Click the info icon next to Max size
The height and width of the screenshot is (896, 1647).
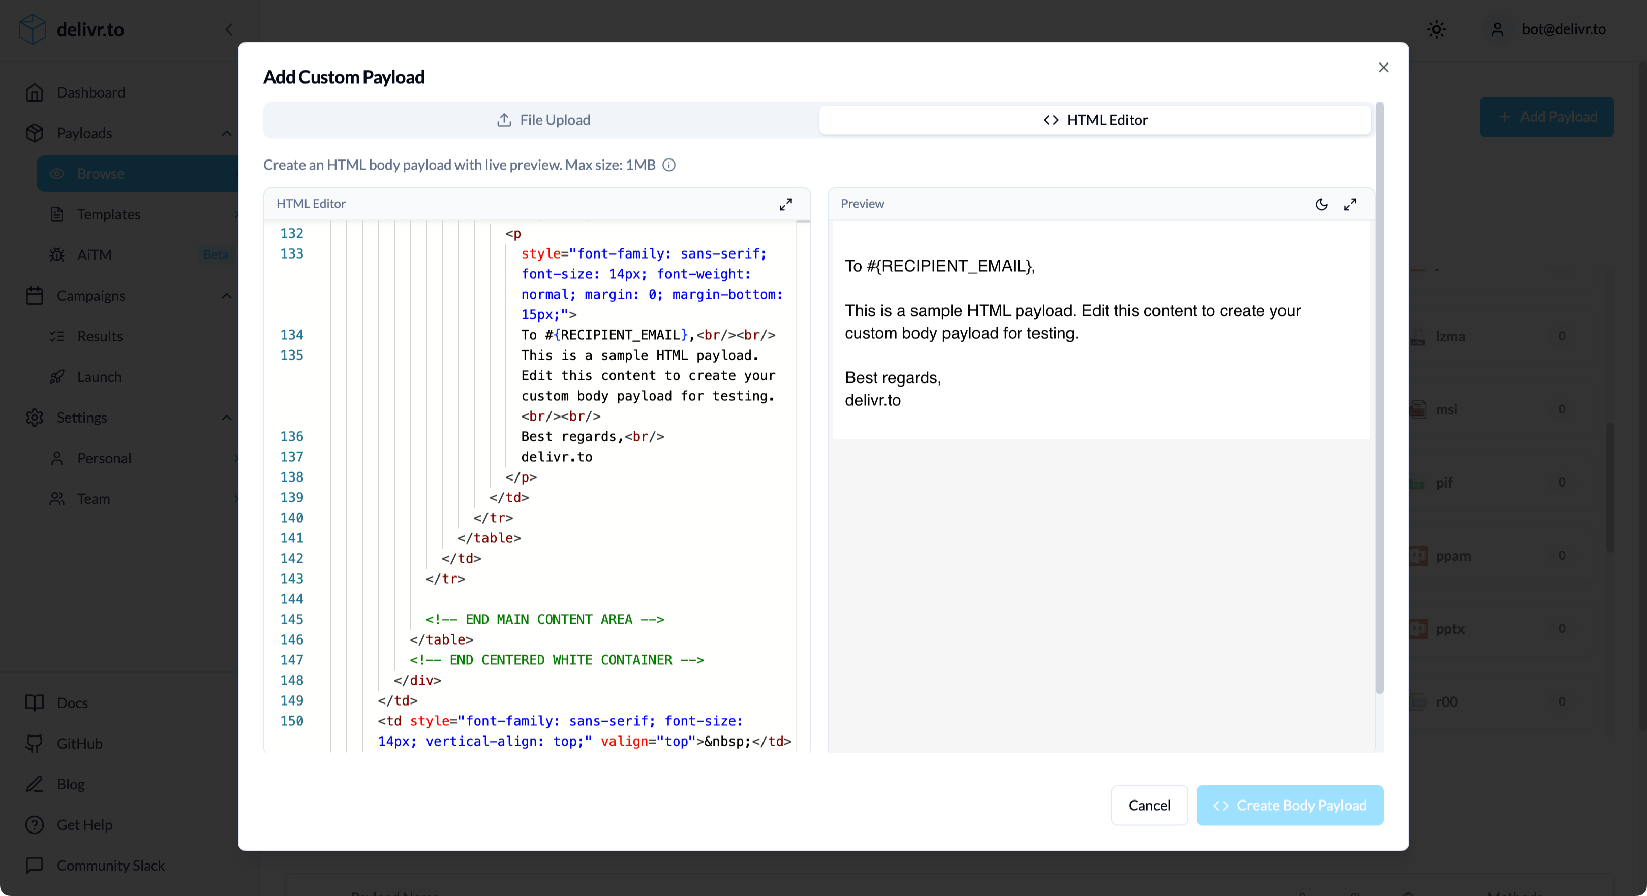(x=669, y=165)
